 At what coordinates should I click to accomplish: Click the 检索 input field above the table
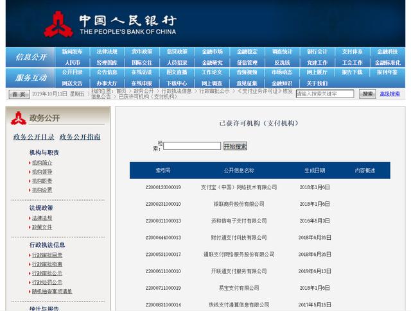point(192,146)
